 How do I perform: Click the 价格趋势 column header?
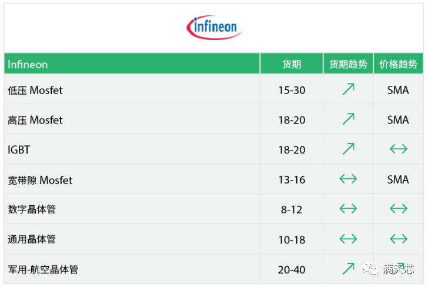pyautogui.click(x=398, y=64)
